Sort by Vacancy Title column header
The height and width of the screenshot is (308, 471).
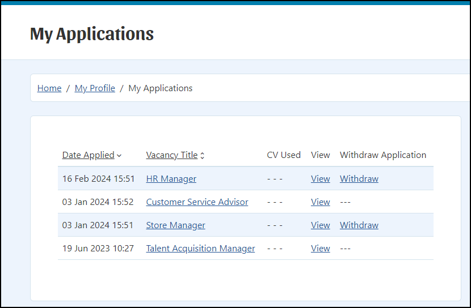pos(172,155)
